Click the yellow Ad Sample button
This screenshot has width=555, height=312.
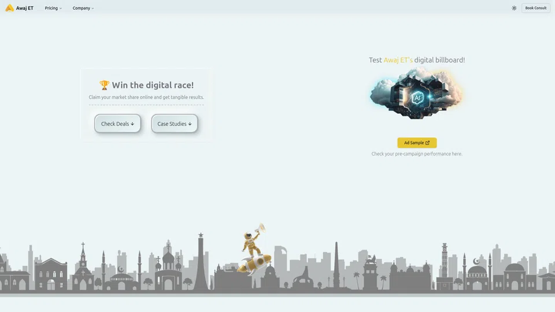(x=417, y=143)
